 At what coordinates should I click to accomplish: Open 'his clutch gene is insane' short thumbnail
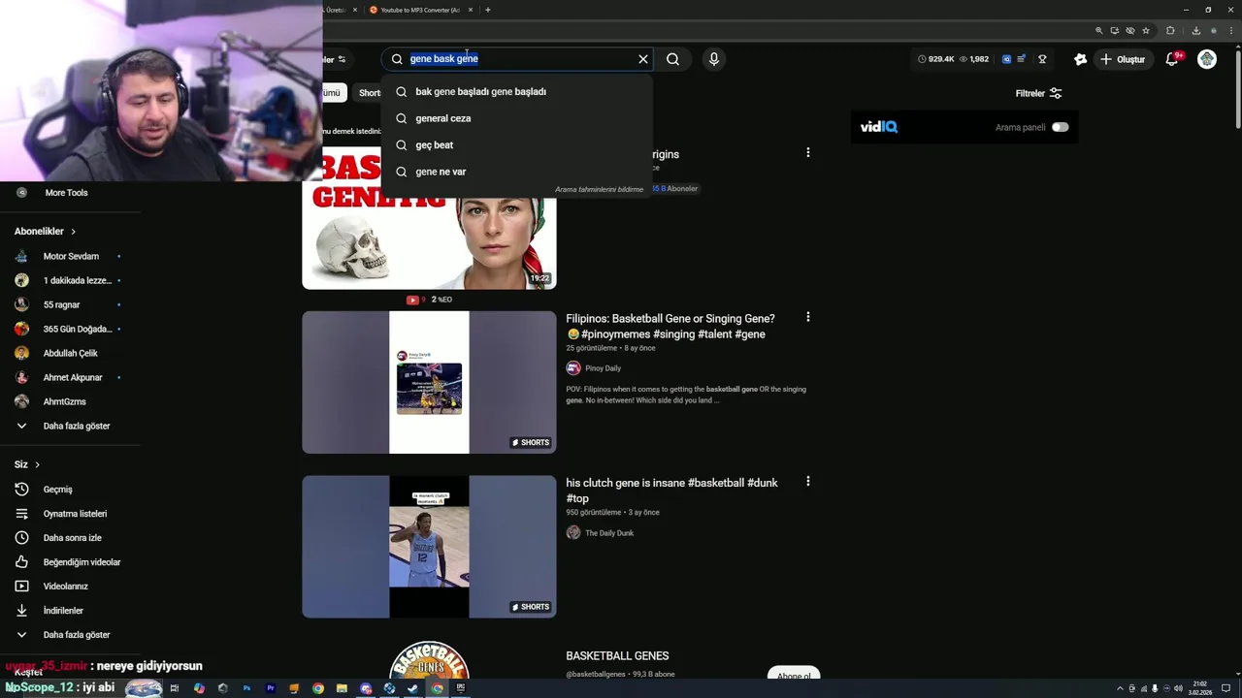(429, 547)
